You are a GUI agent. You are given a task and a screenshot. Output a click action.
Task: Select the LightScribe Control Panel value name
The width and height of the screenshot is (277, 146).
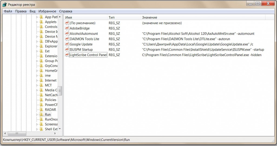tap(88, 55)
